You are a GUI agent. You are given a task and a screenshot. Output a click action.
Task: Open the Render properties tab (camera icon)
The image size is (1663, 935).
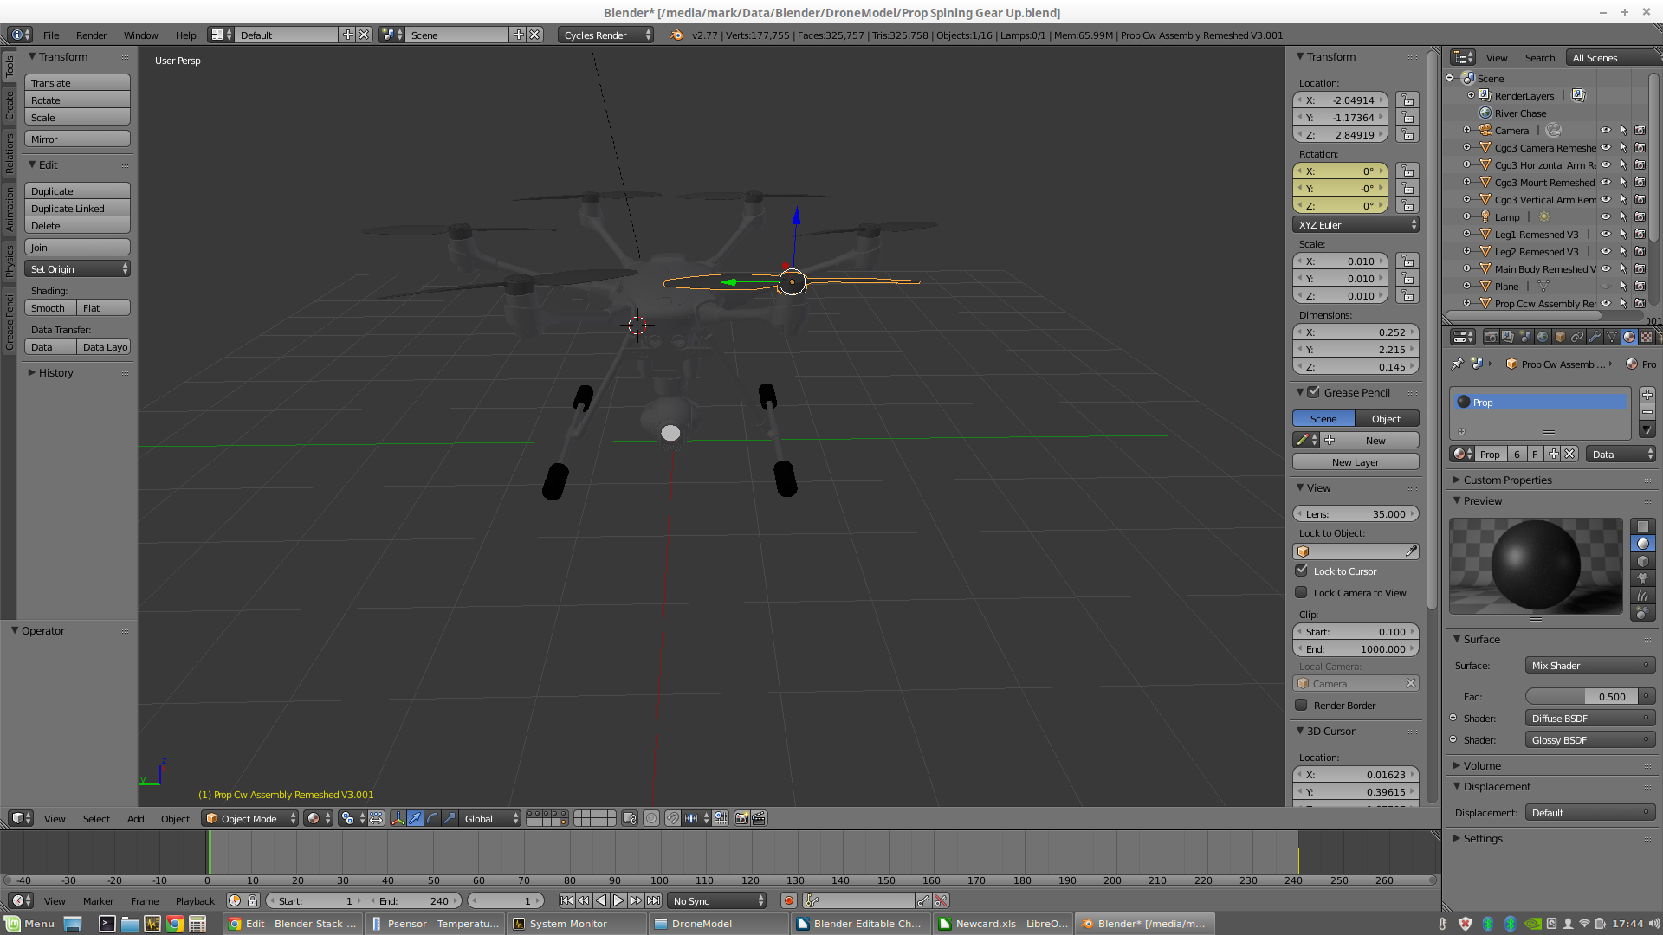(1491, 337)
